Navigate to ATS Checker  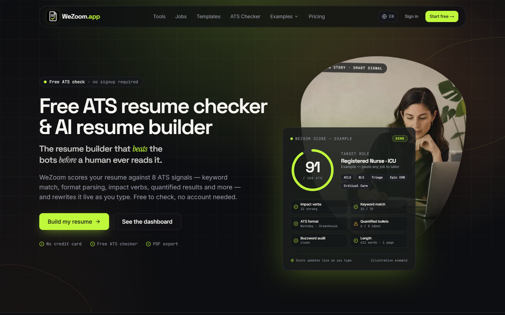point(245,16)
